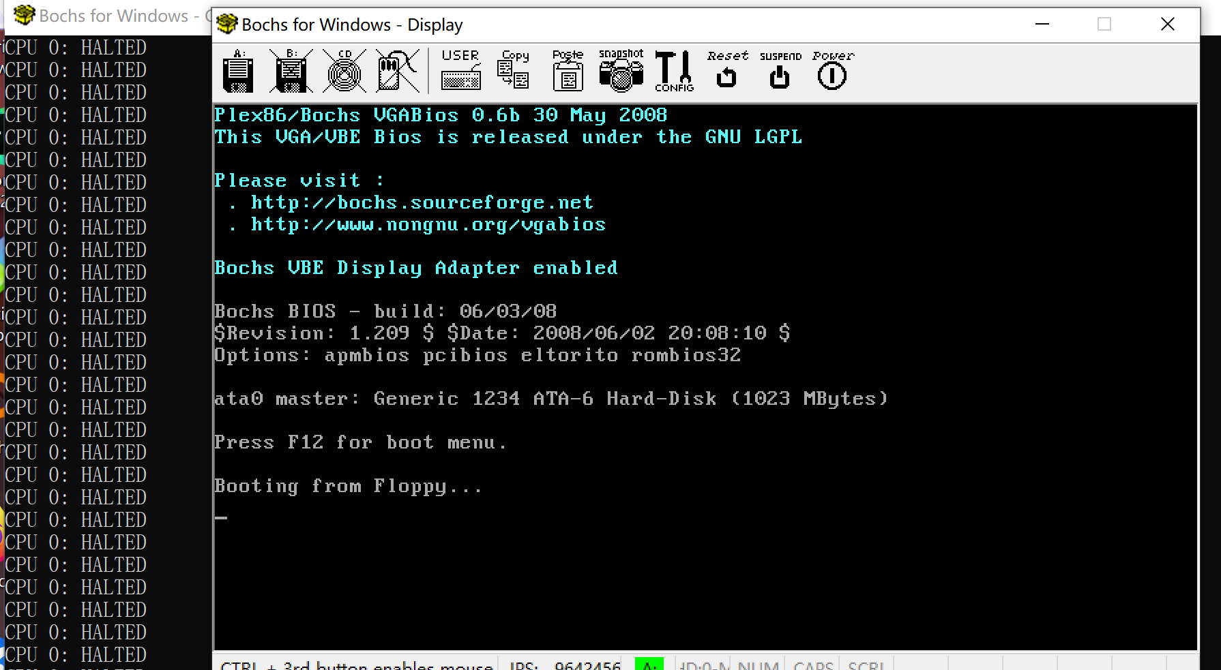
Task: Click the CAPS status bar indicator
Action: (812, 664)
